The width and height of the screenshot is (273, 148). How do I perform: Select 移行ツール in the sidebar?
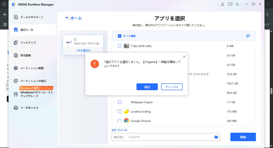(33, 30)
